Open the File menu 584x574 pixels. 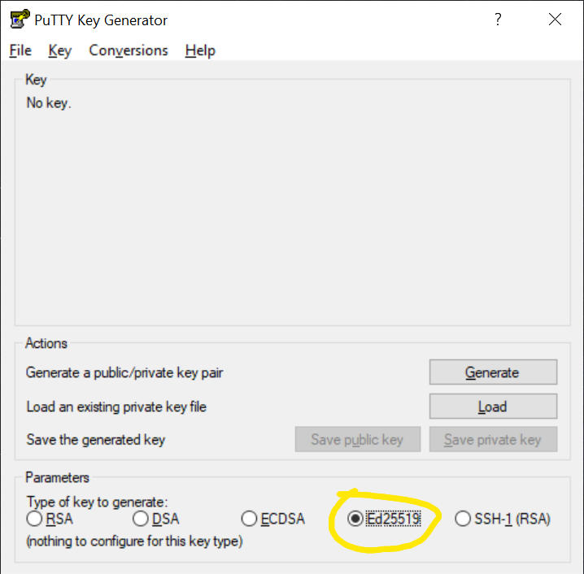tap(20, 50)
